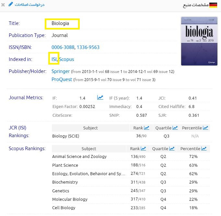Open the Springer publisher link
Viewport: 221px width, 216px height.
coord(61,71)
